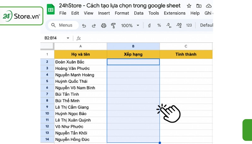
Task: Move document using the folder icon
Action: 199,6
